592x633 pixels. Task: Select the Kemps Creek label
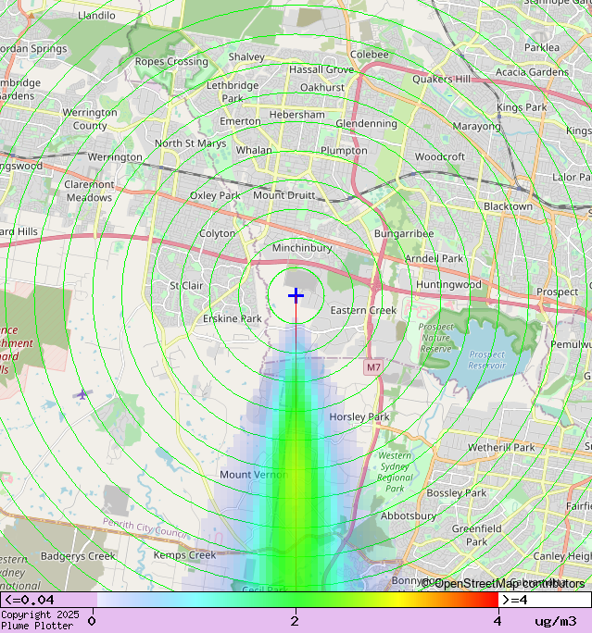[x=184, y=555]
